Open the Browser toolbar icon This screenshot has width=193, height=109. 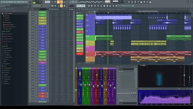click(101, 6)
